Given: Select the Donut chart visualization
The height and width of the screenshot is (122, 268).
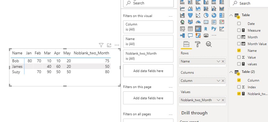Looking at the screenshot, I should [214, 15].
